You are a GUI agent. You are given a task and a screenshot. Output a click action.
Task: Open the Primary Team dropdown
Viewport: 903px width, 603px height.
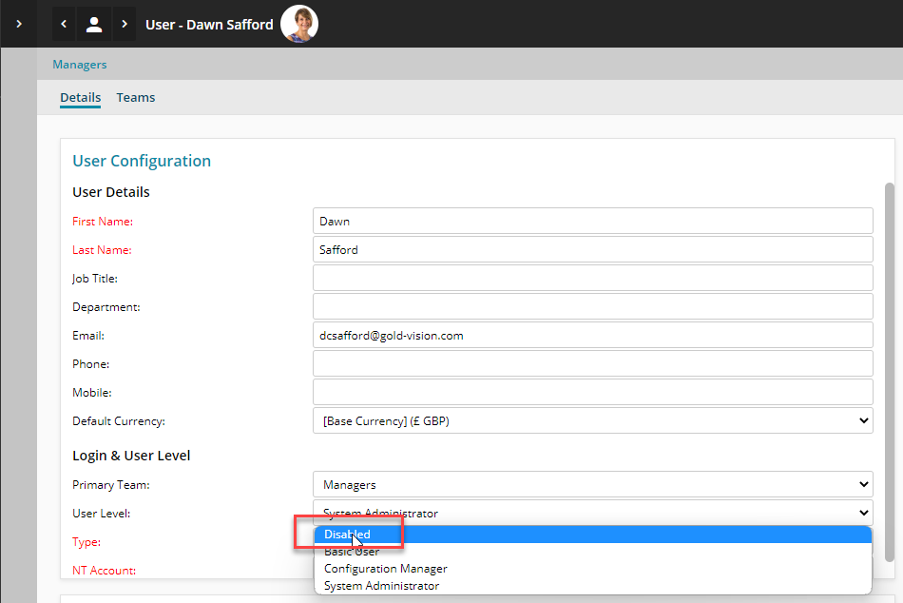coord(592,484)
